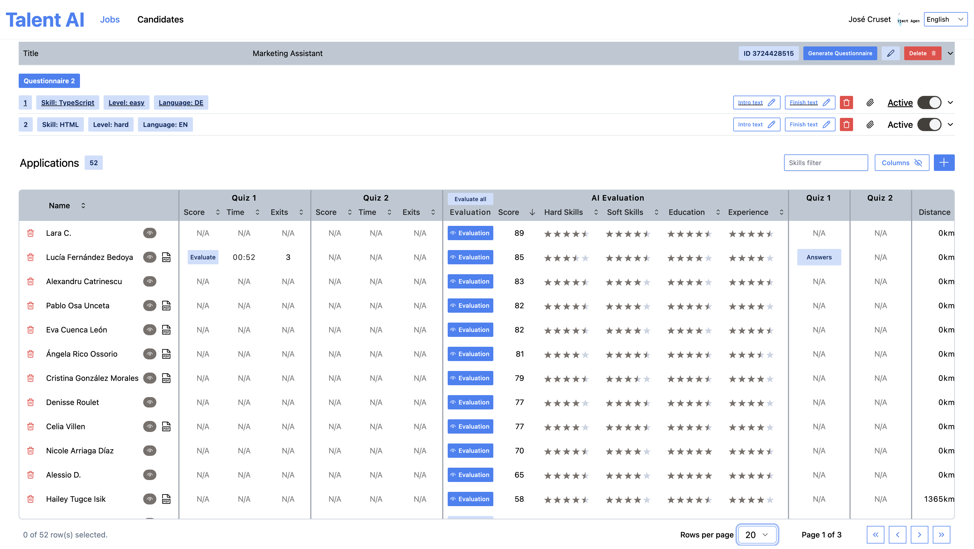This screenshot has height=549, width=974.
Task: Delete the HTML questionnaire with trash icon
Action: (x=846, y=124)
